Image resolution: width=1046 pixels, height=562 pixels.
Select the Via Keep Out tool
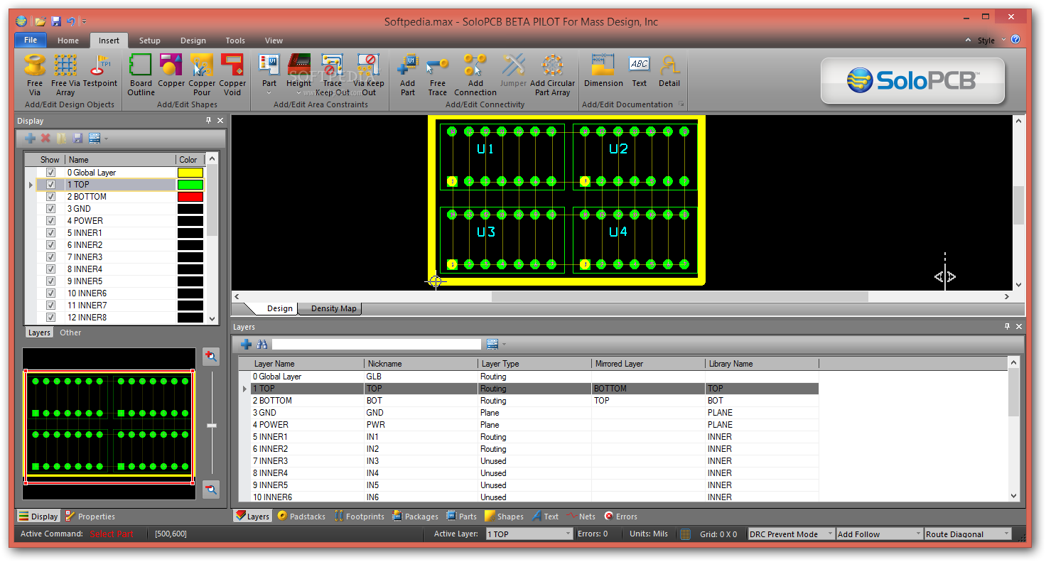pos(369,75)
